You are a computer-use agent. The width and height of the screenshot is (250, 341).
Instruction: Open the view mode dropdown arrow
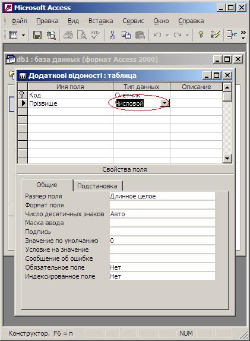[23, 35]
